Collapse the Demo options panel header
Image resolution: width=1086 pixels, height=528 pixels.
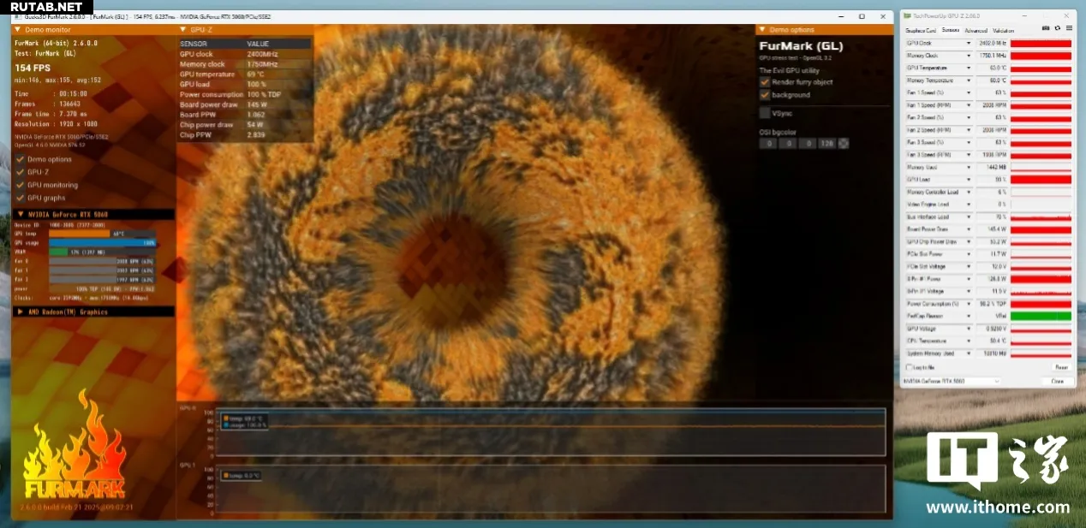pyautogui.click(x=763, y=29)
